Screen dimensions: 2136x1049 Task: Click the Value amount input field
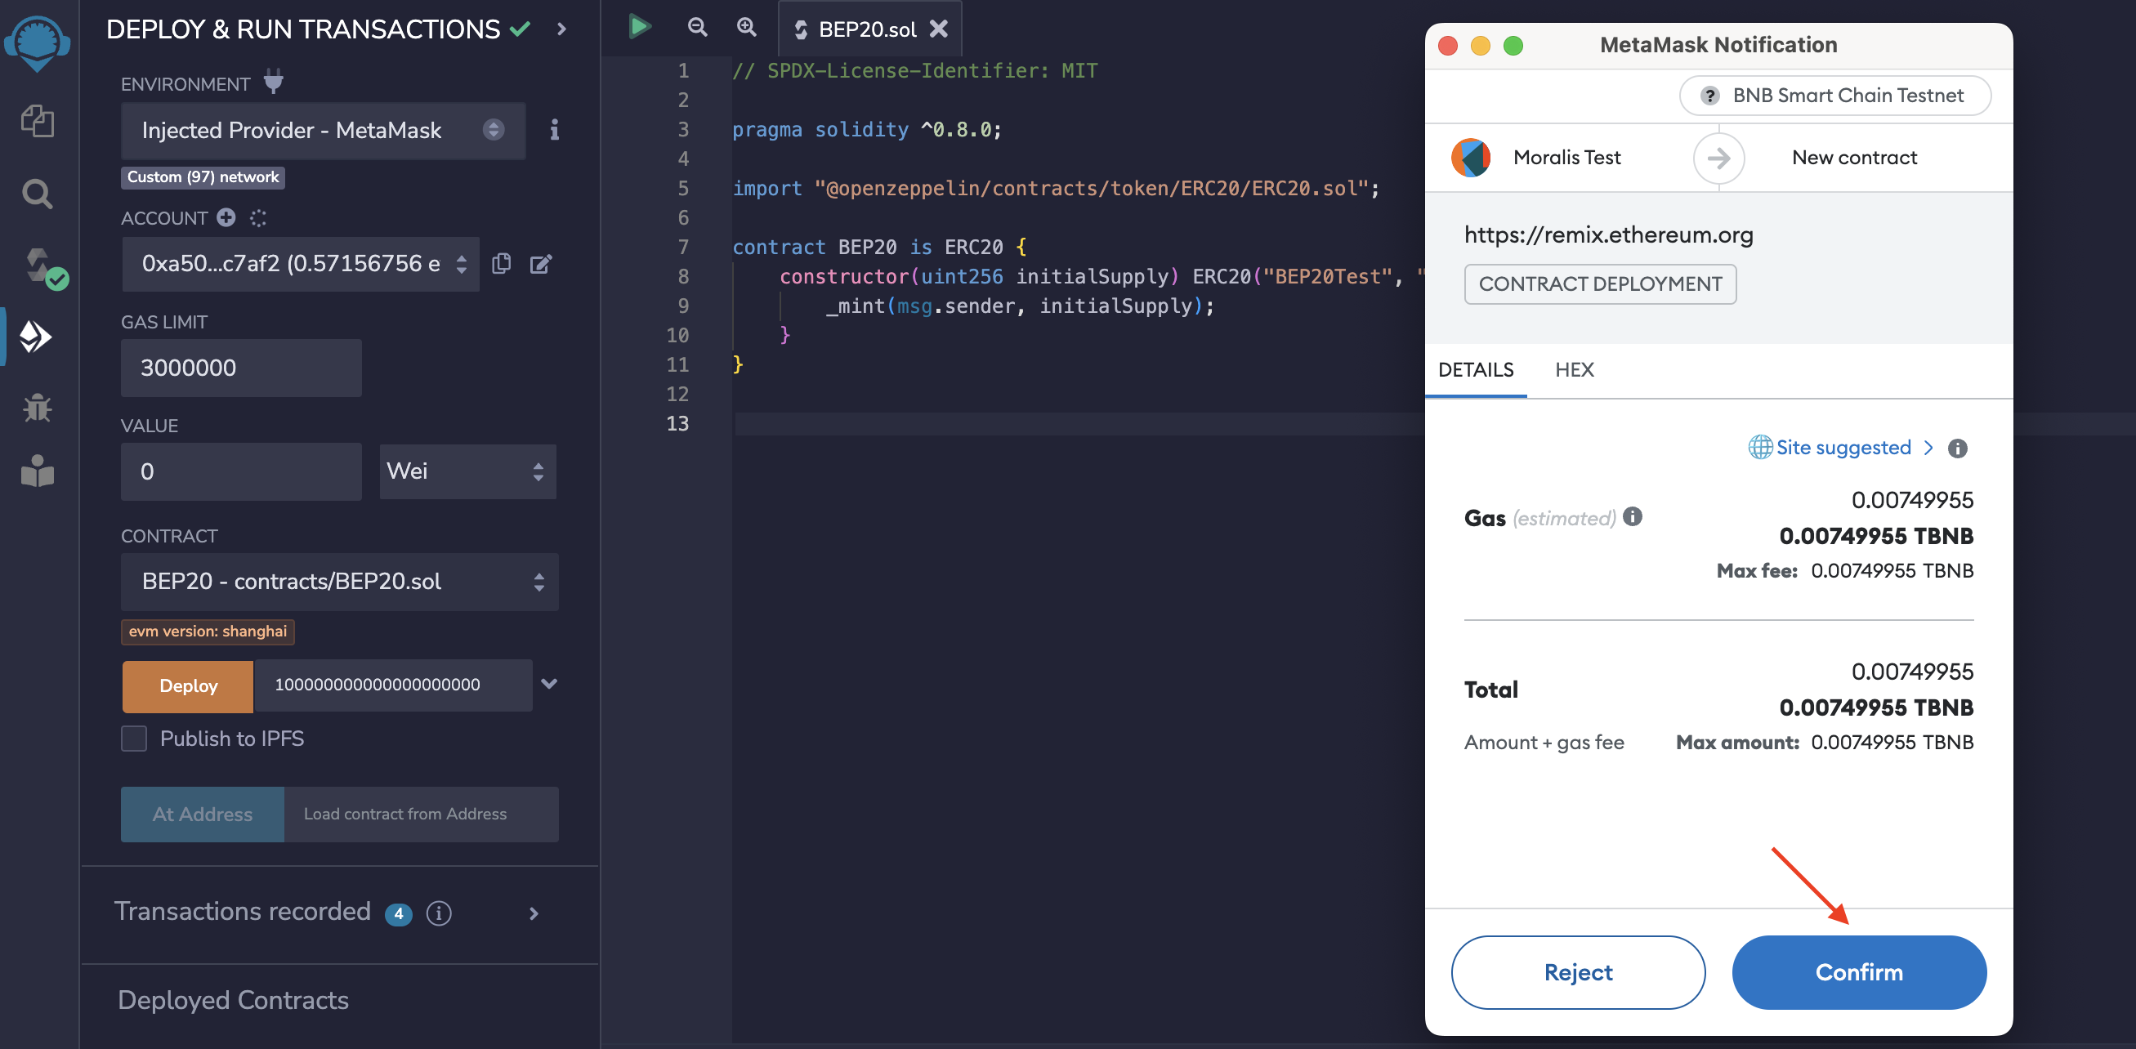pos(241,471)
